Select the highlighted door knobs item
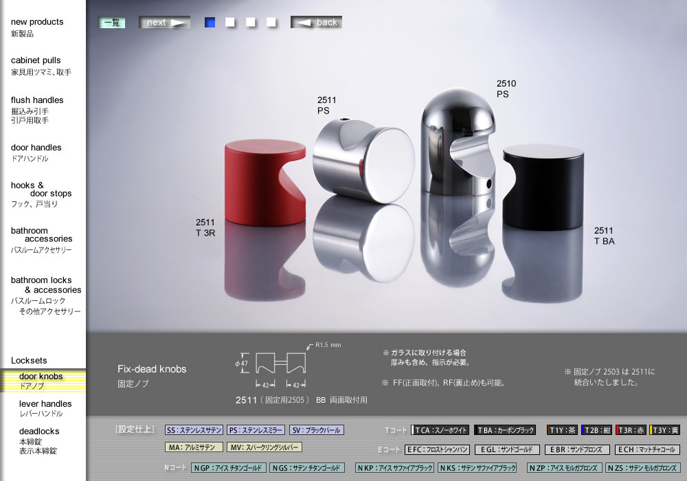 [43, 381]
